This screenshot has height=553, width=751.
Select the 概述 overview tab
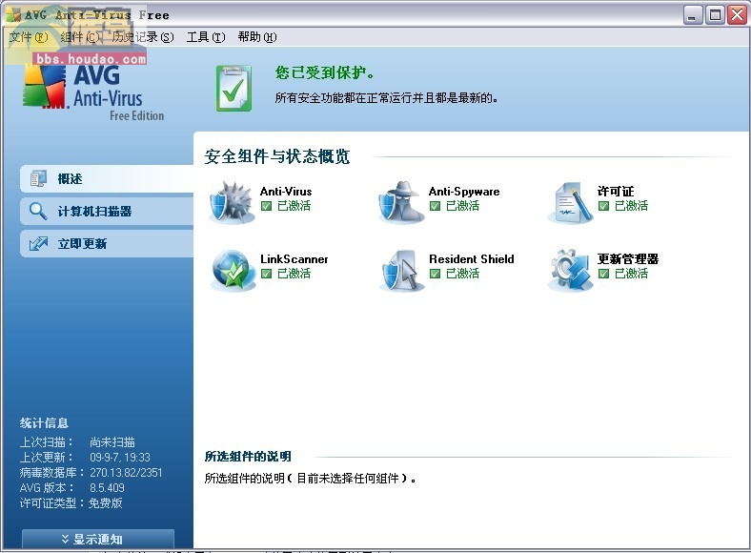click(107, 178)
